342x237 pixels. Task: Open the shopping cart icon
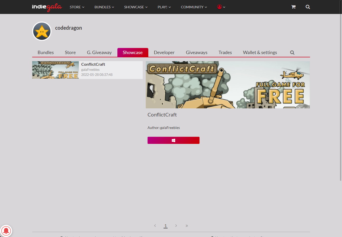tap(293, 7)
